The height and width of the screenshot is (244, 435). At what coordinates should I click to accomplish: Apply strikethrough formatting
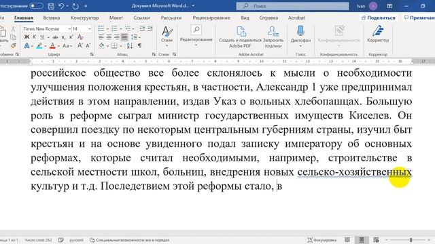[56, 37]
